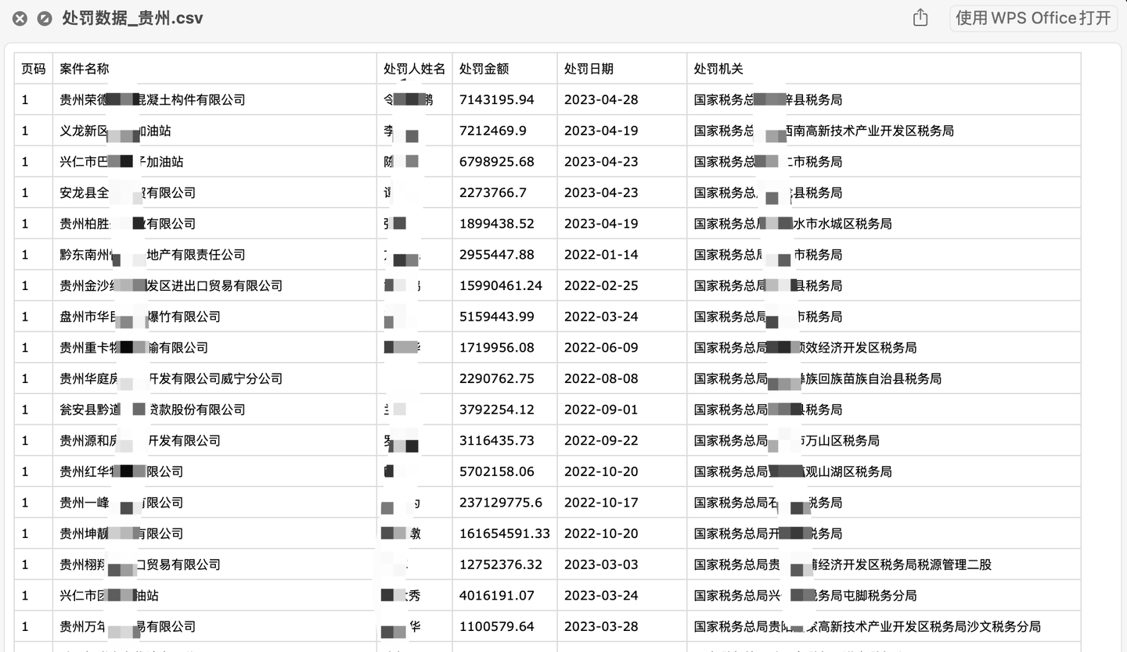Click the 处罚日期 column header
The width and height of the screenshot is (1127, 652).
pyautogui.click(x=622, y=69)
